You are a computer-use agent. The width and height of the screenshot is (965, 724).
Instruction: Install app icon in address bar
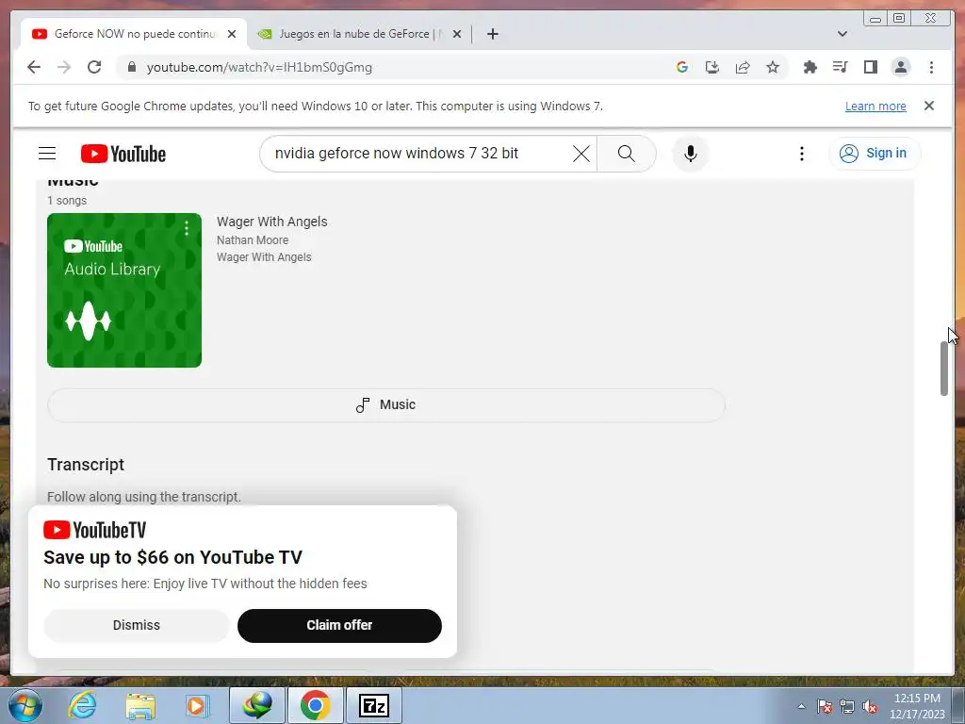(x=712, y=67)
